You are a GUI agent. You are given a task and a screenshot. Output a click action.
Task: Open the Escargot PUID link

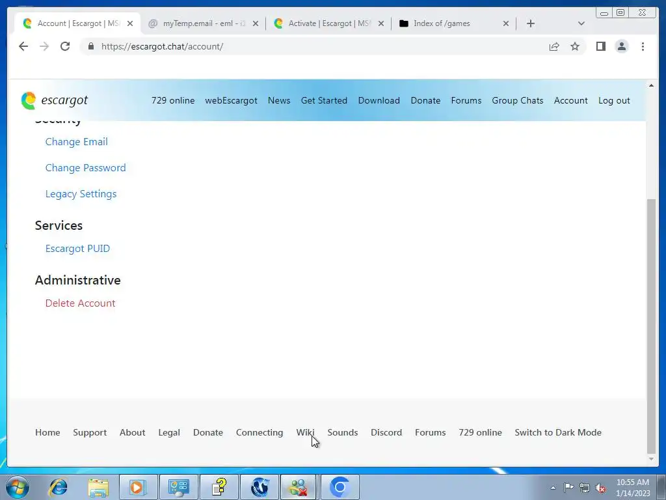click(x=78, y=248)
